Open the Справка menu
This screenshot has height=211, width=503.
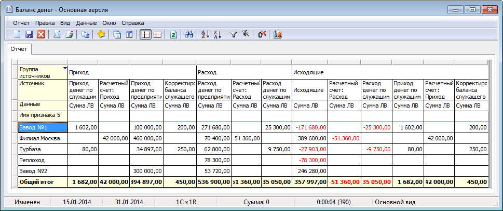point(133,23)
